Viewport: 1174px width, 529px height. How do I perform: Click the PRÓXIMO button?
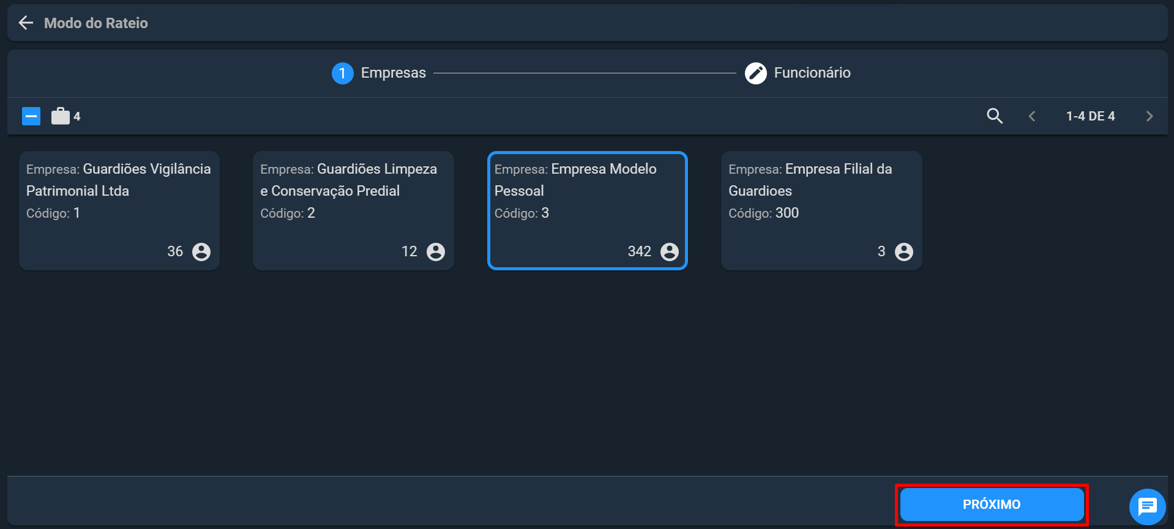click(x=992, y=505)
